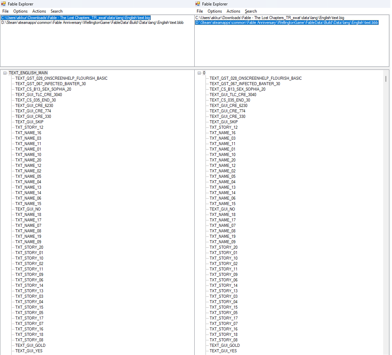Select the text.big path in right window list

[x=269, y=18]
